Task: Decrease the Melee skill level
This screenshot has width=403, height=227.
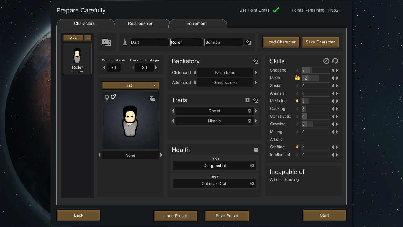Action: point(333,78)
